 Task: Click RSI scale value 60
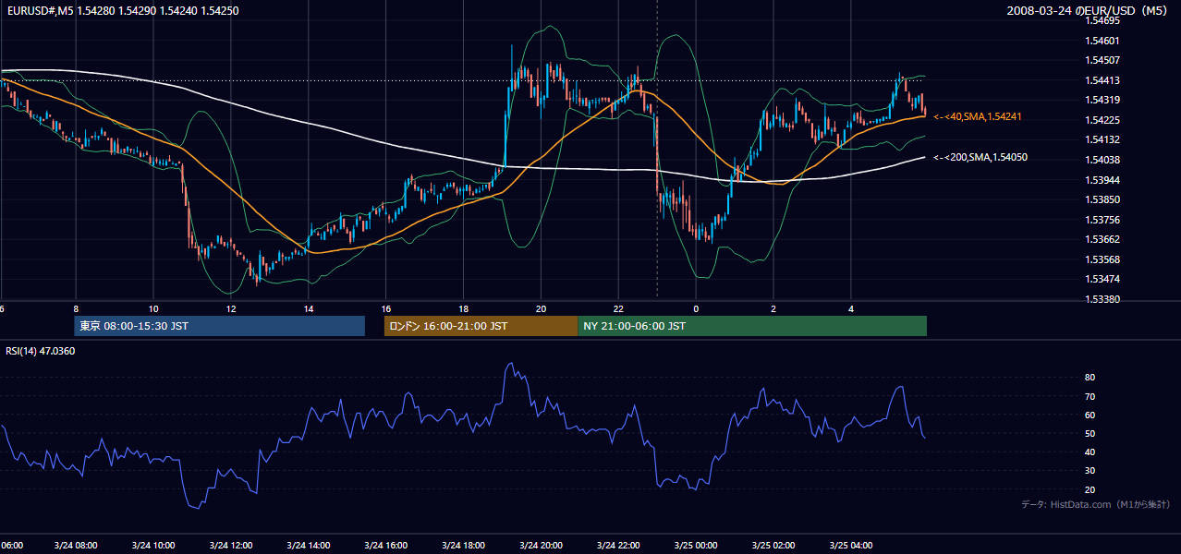point(1090,415)
